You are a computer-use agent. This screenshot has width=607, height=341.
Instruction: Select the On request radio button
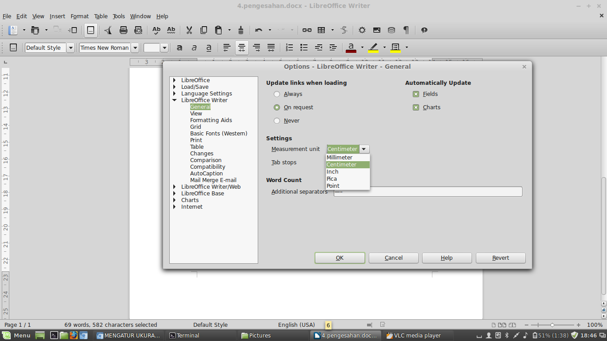[x=277, y=107]
